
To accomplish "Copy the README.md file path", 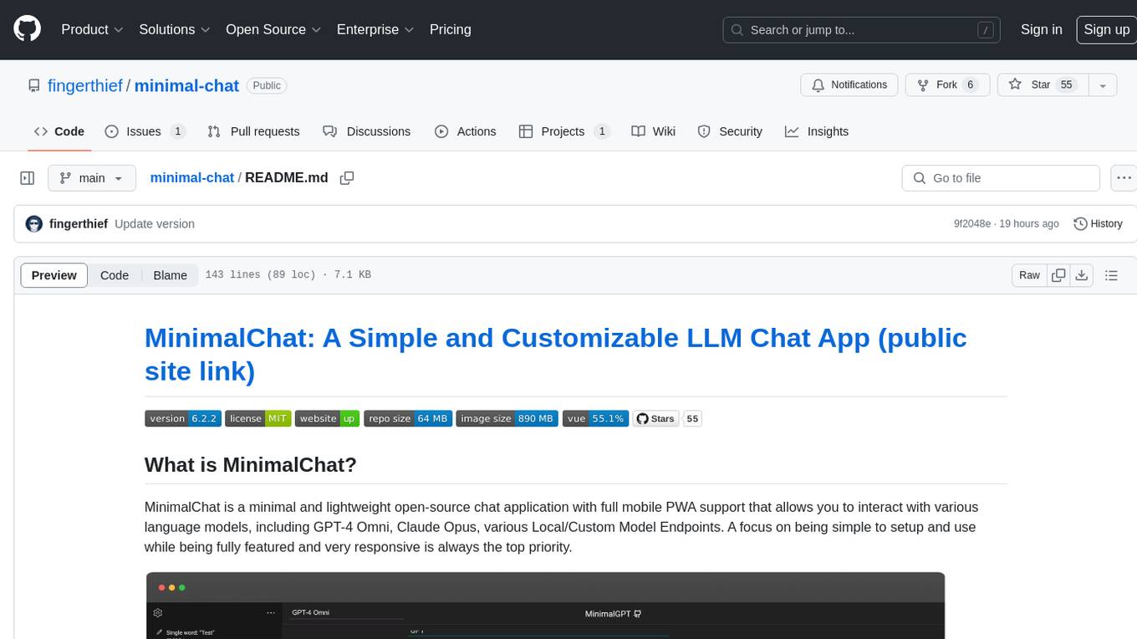I will coord(347,178).
